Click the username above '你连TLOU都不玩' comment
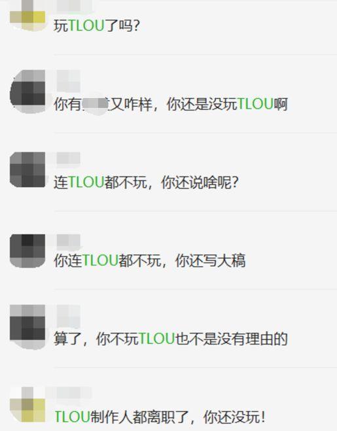337x431 pixels. click(x=69, y=240)
